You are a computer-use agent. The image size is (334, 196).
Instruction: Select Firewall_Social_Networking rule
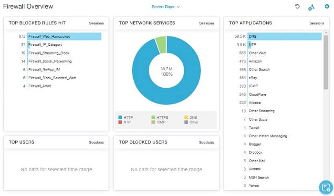50,62
